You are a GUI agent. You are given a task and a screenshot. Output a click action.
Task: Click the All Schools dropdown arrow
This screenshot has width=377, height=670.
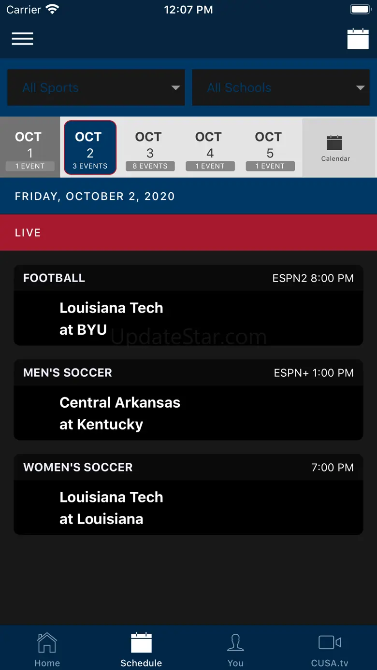click(360, 88)
